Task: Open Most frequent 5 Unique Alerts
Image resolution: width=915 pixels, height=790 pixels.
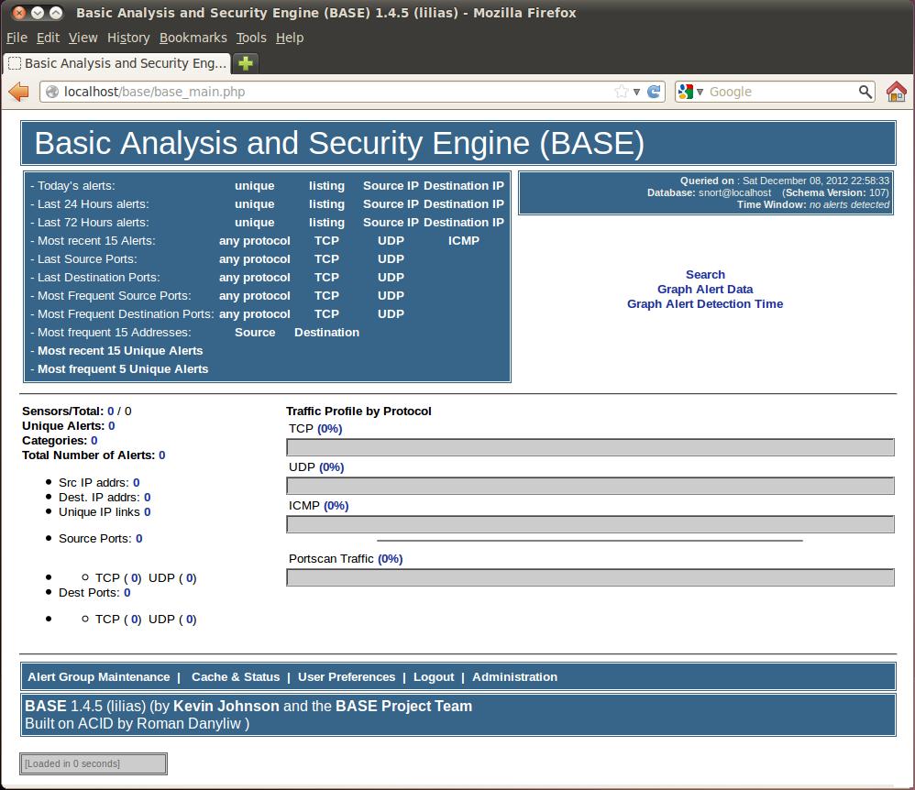Action: coord(123,368)
